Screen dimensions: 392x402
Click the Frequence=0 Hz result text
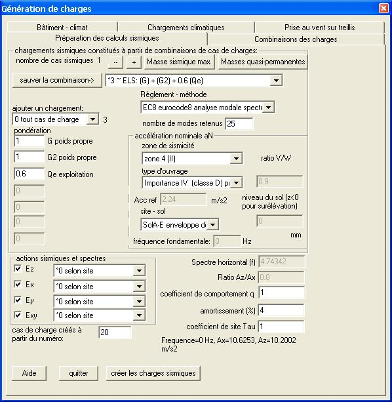click(x=229, y=344)
